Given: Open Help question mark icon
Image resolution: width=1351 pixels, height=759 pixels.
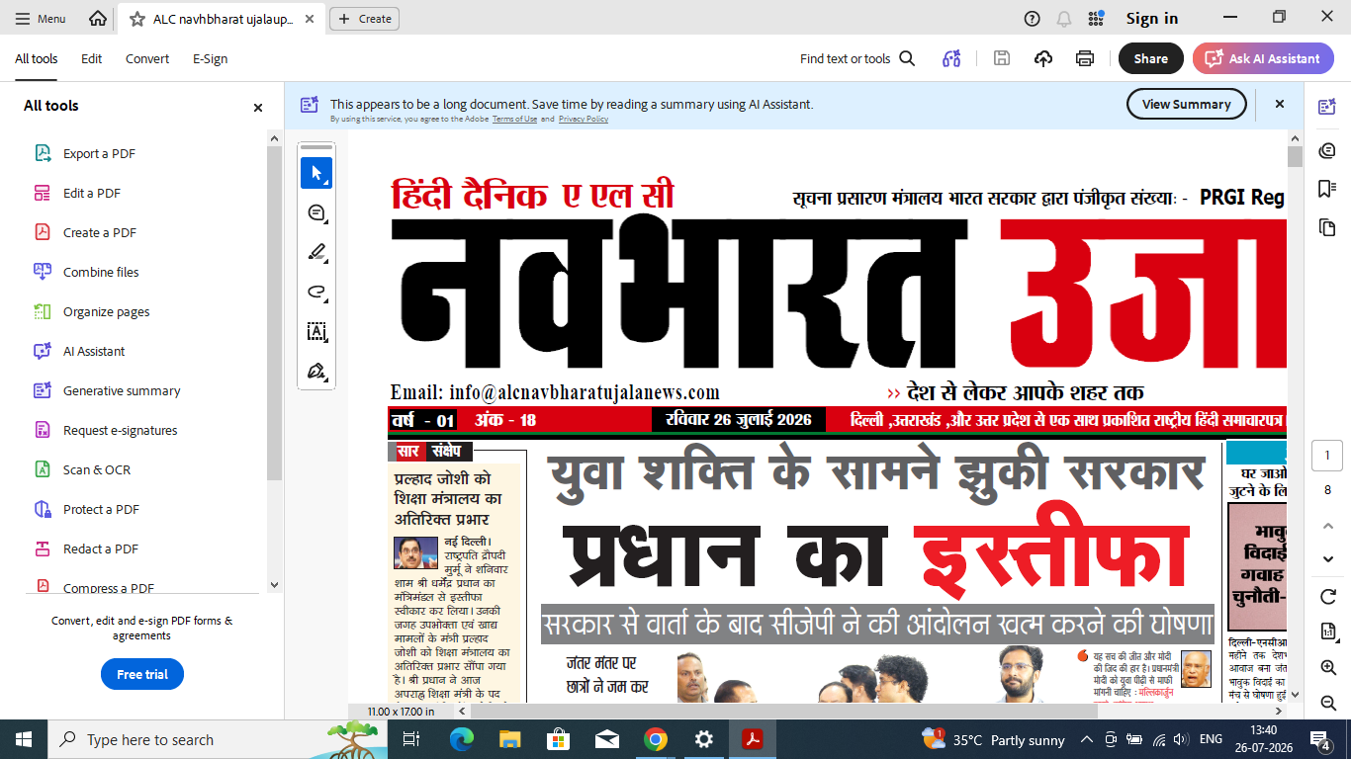Looking at the screenshot, I should coord(1032,18).
